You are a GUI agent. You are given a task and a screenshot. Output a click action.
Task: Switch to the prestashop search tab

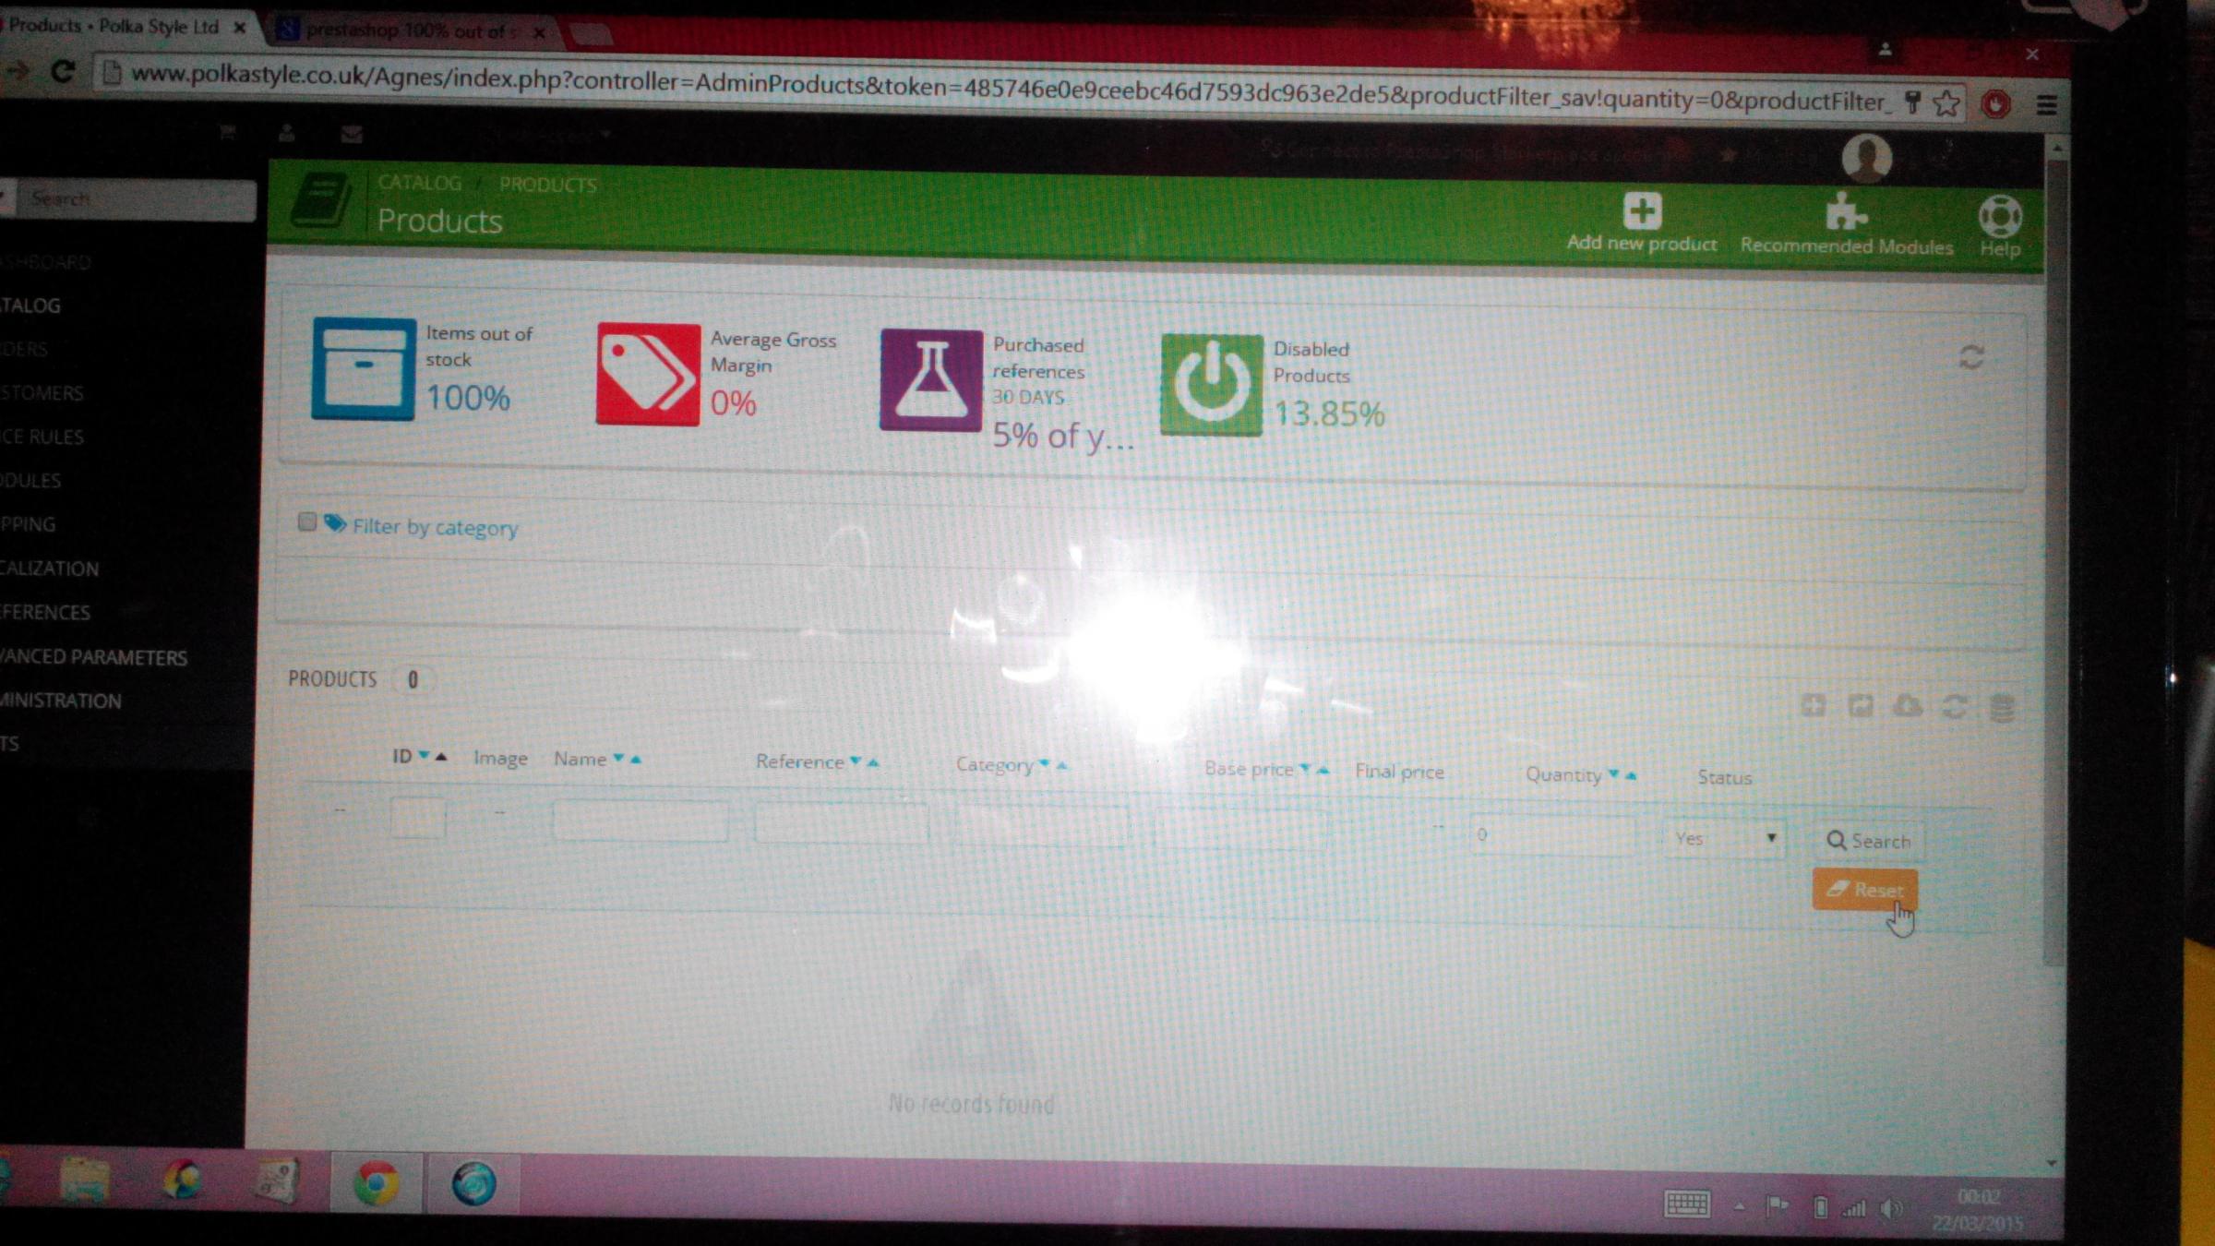point(406,30)
